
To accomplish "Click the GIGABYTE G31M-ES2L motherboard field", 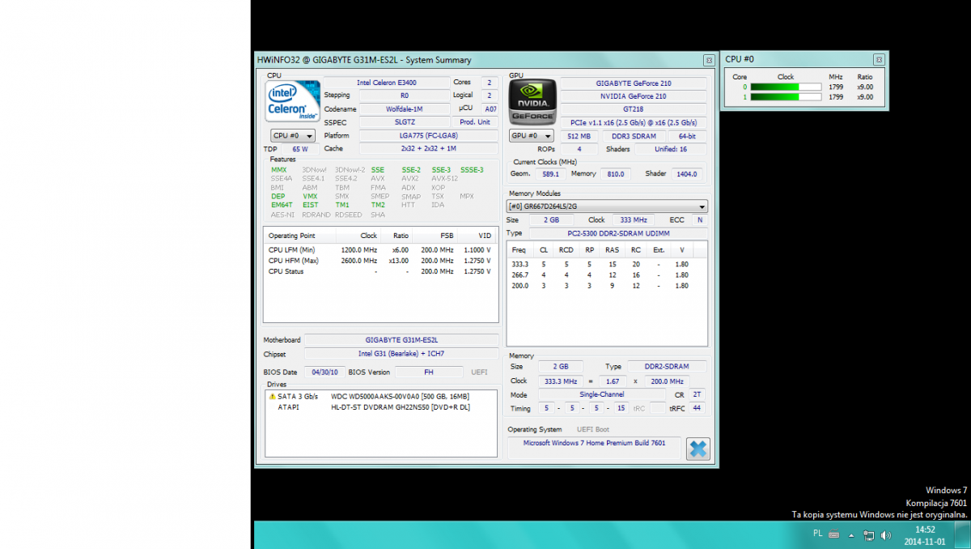I will [x=401, y=340].
